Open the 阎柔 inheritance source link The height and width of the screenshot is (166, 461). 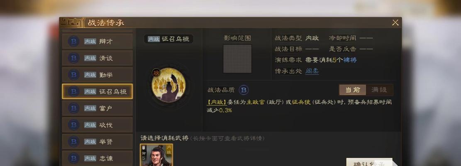[312, 71]
